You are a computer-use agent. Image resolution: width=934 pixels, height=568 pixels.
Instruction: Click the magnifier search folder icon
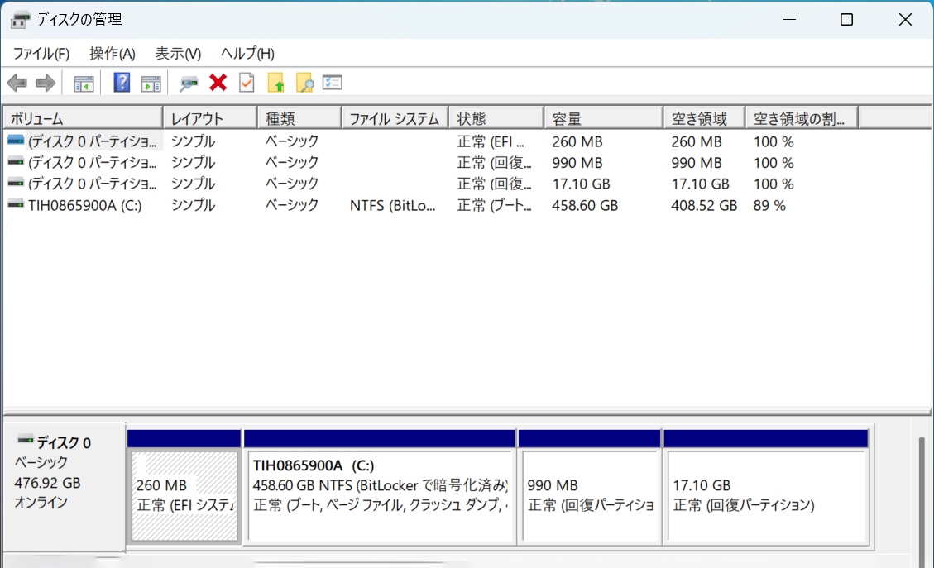point(304,83)
